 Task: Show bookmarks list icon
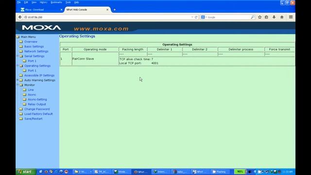pyautogui.click(x=266, y=17)
